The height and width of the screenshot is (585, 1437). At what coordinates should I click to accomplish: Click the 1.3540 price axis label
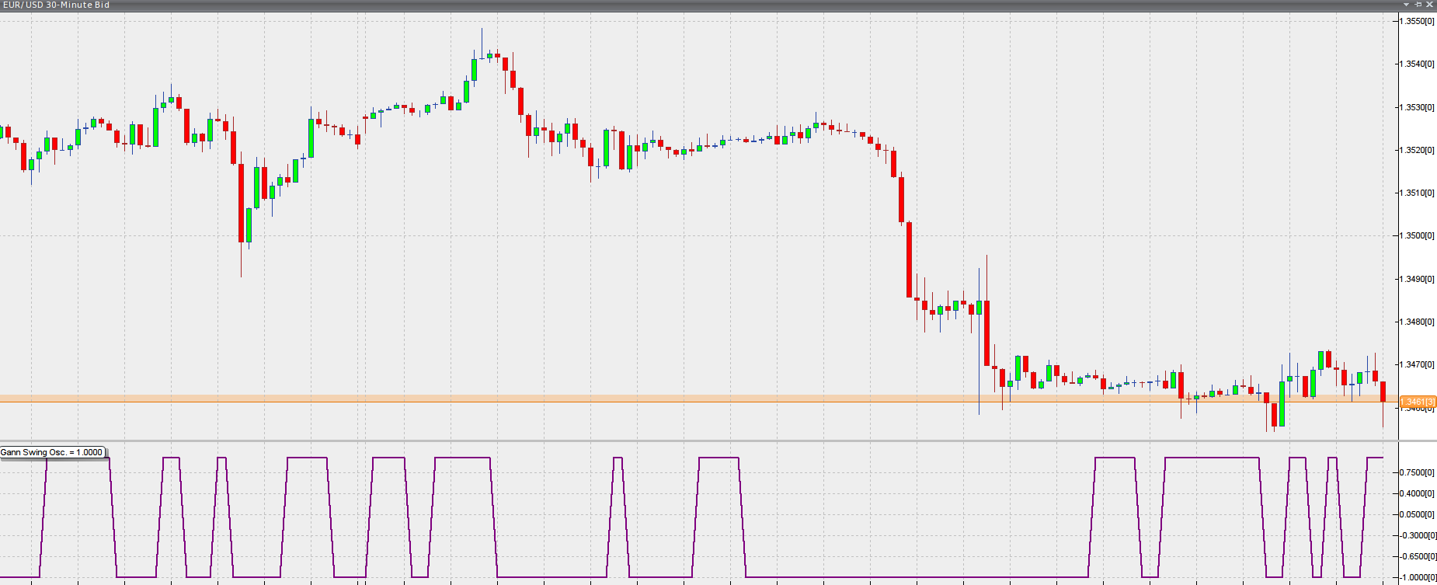tap(1417, 64)
